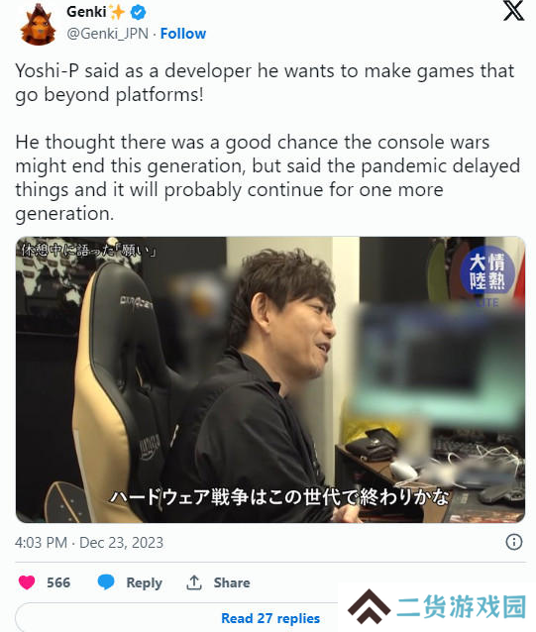Click the blue reply speech bubble icon
Image resolution: width=536 pixels, height=632 pixels.
106,582
